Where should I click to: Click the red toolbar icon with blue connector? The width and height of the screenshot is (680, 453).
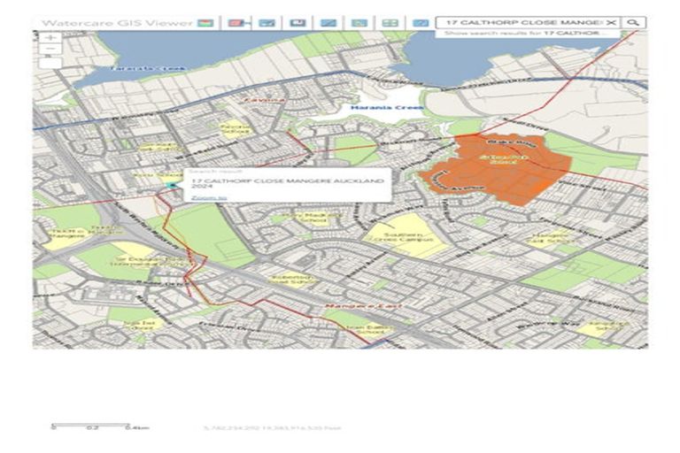(236, 22)
